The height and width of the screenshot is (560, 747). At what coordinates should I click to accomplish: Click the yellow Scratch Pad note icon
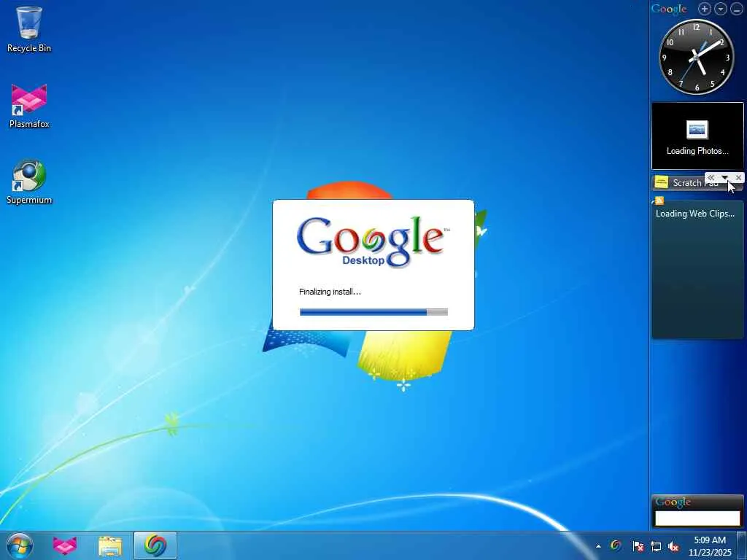661,182
